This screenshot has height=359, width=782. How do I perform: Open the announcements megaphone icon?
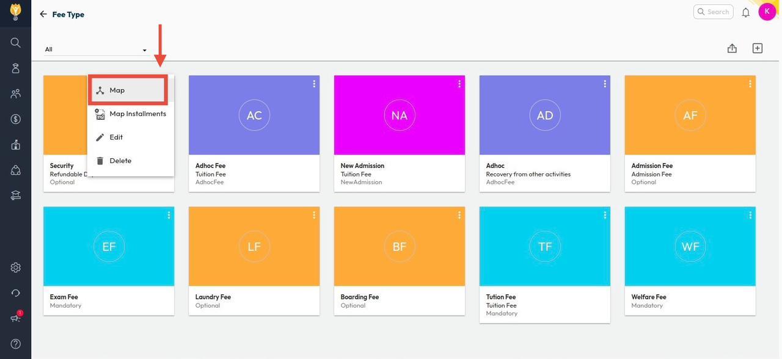click(15, 318)
